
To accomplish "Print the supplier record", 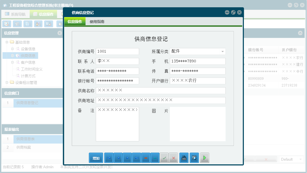I will tap(184, 158).
